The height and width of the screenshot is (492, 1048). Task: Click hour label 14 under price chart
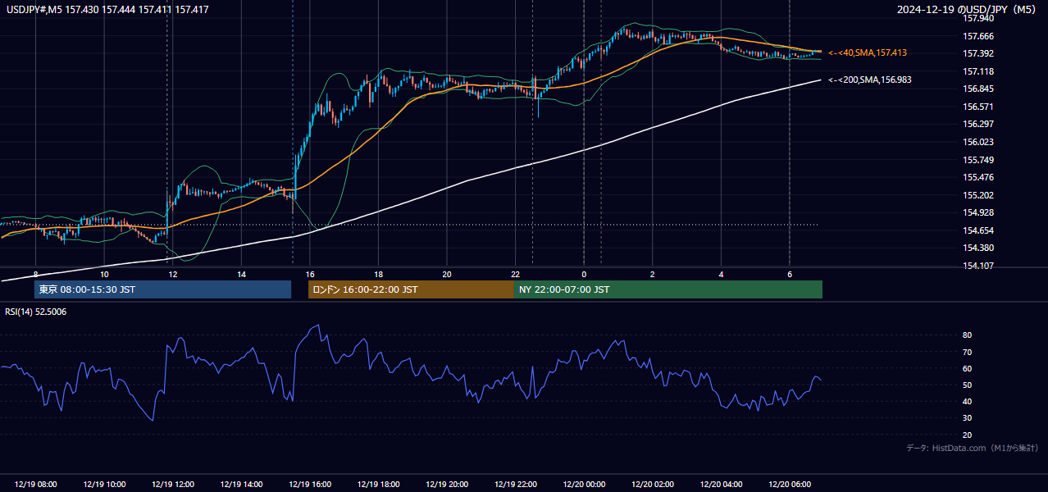click(x=241, y=273)
